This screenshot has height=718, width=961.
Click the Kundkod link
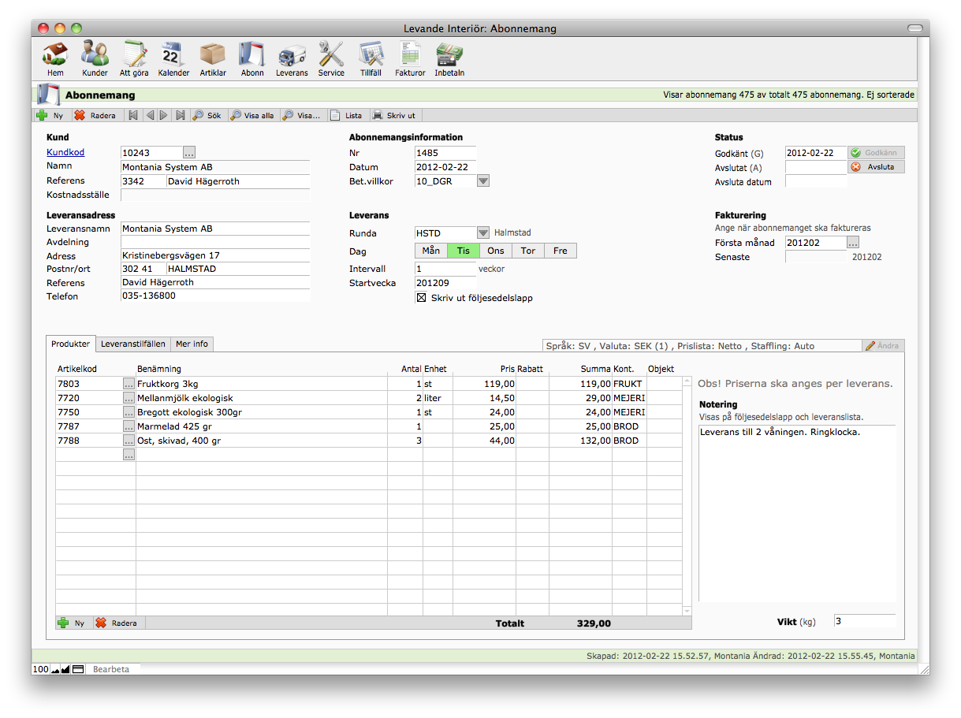tap(65, 153)
